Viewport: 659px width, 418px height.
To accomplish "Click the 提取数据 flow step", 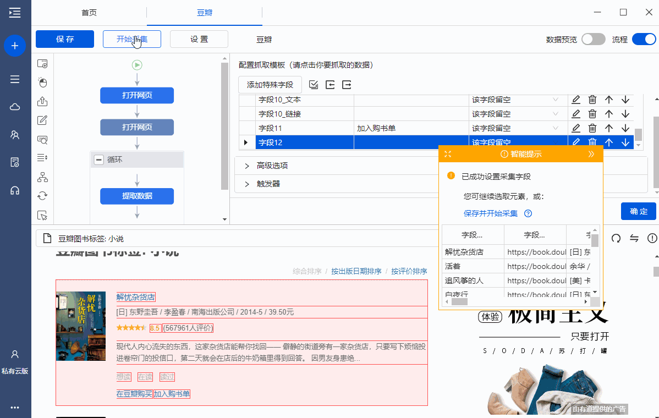I will point(137,196).
